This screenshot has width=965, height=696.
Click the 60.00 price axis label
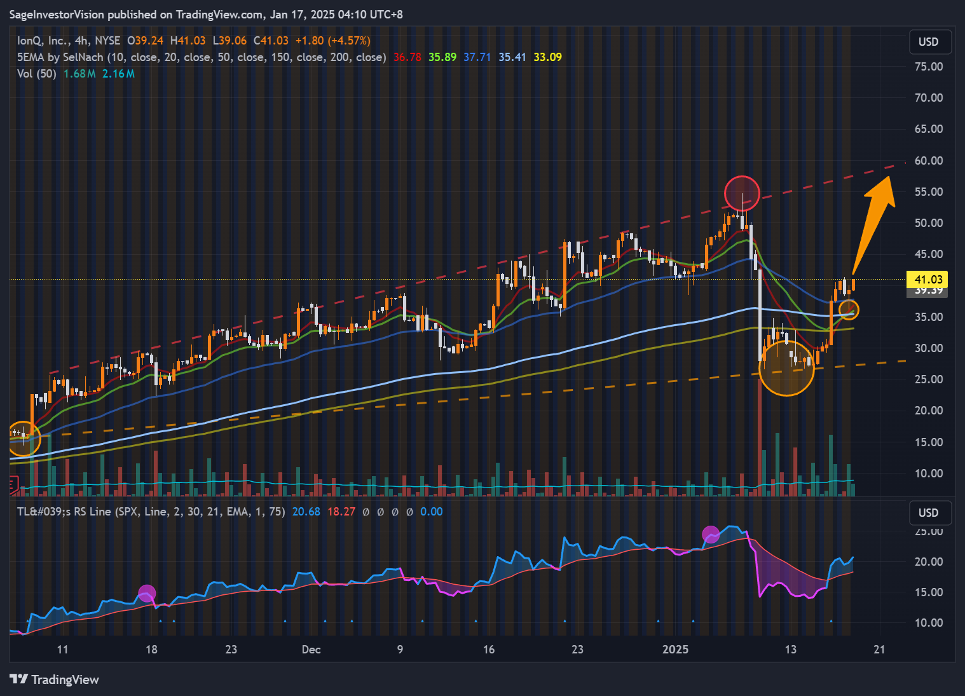928,161
